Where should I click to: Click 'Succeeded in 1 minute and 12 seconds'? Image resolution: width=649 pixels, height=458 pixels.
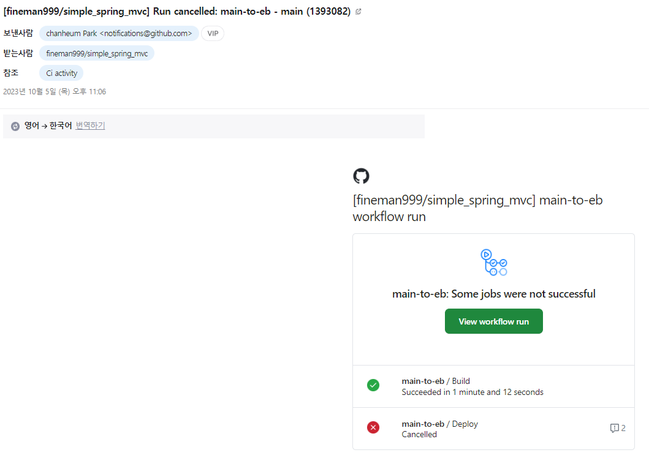(x=473, y=392)
